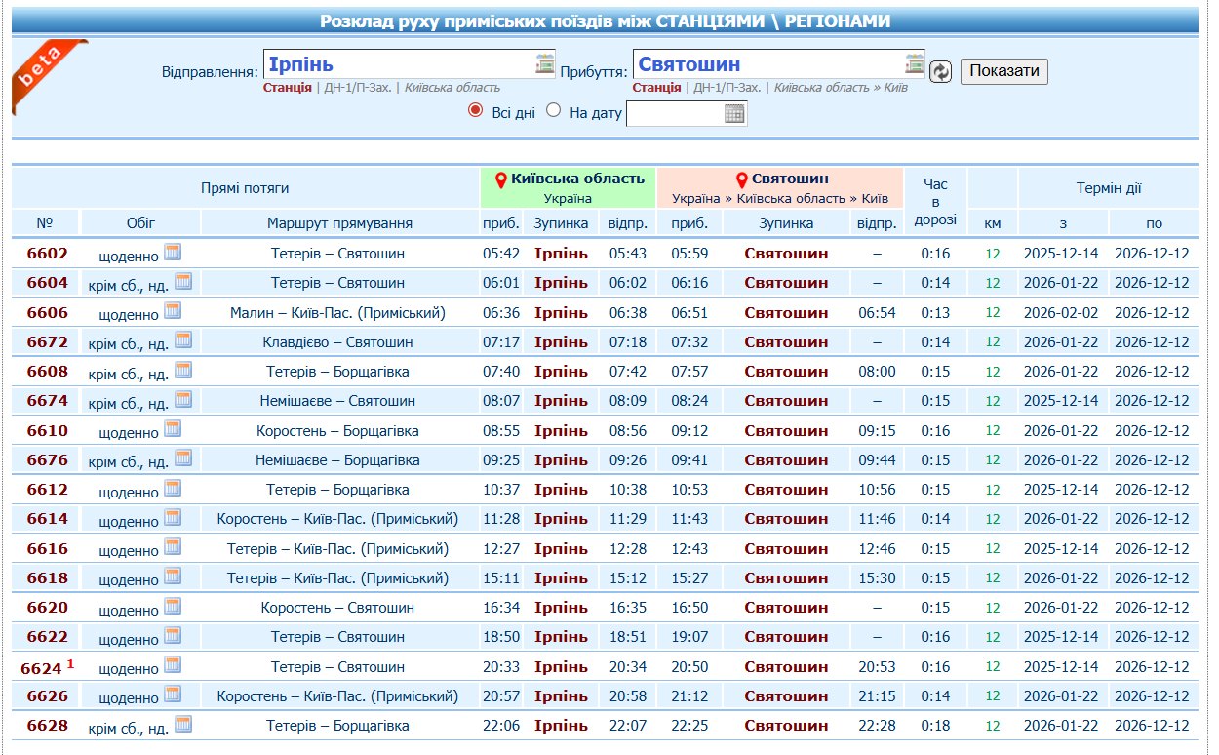Image resolution: width=1219 pixels, height=755 pixels.
Task: Click Ірпінь stop link for train 6672
Action: pyautogui.click(x=561, y=342)
